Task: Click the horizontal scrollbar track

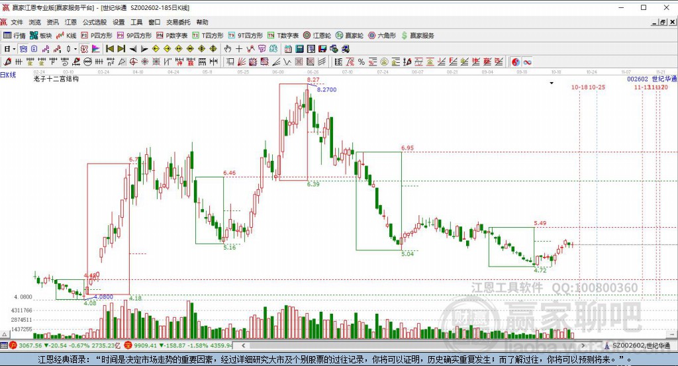Action: pyautogui.click(x=413, y=345)
